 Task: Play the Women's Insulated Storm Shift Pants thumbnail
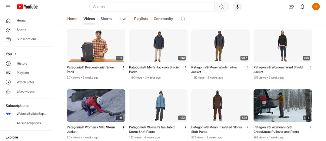pos(158,106)
